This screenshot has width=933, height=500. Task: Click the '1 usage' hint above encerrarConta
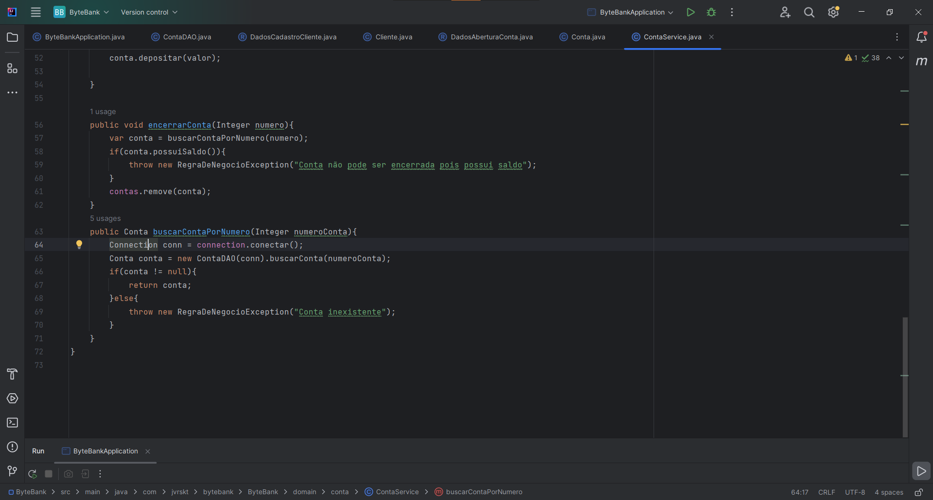103,112
